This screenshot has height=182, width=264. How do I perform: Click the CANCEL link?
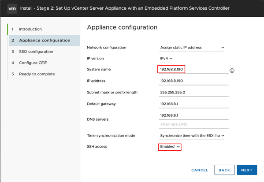click(200, 170)
